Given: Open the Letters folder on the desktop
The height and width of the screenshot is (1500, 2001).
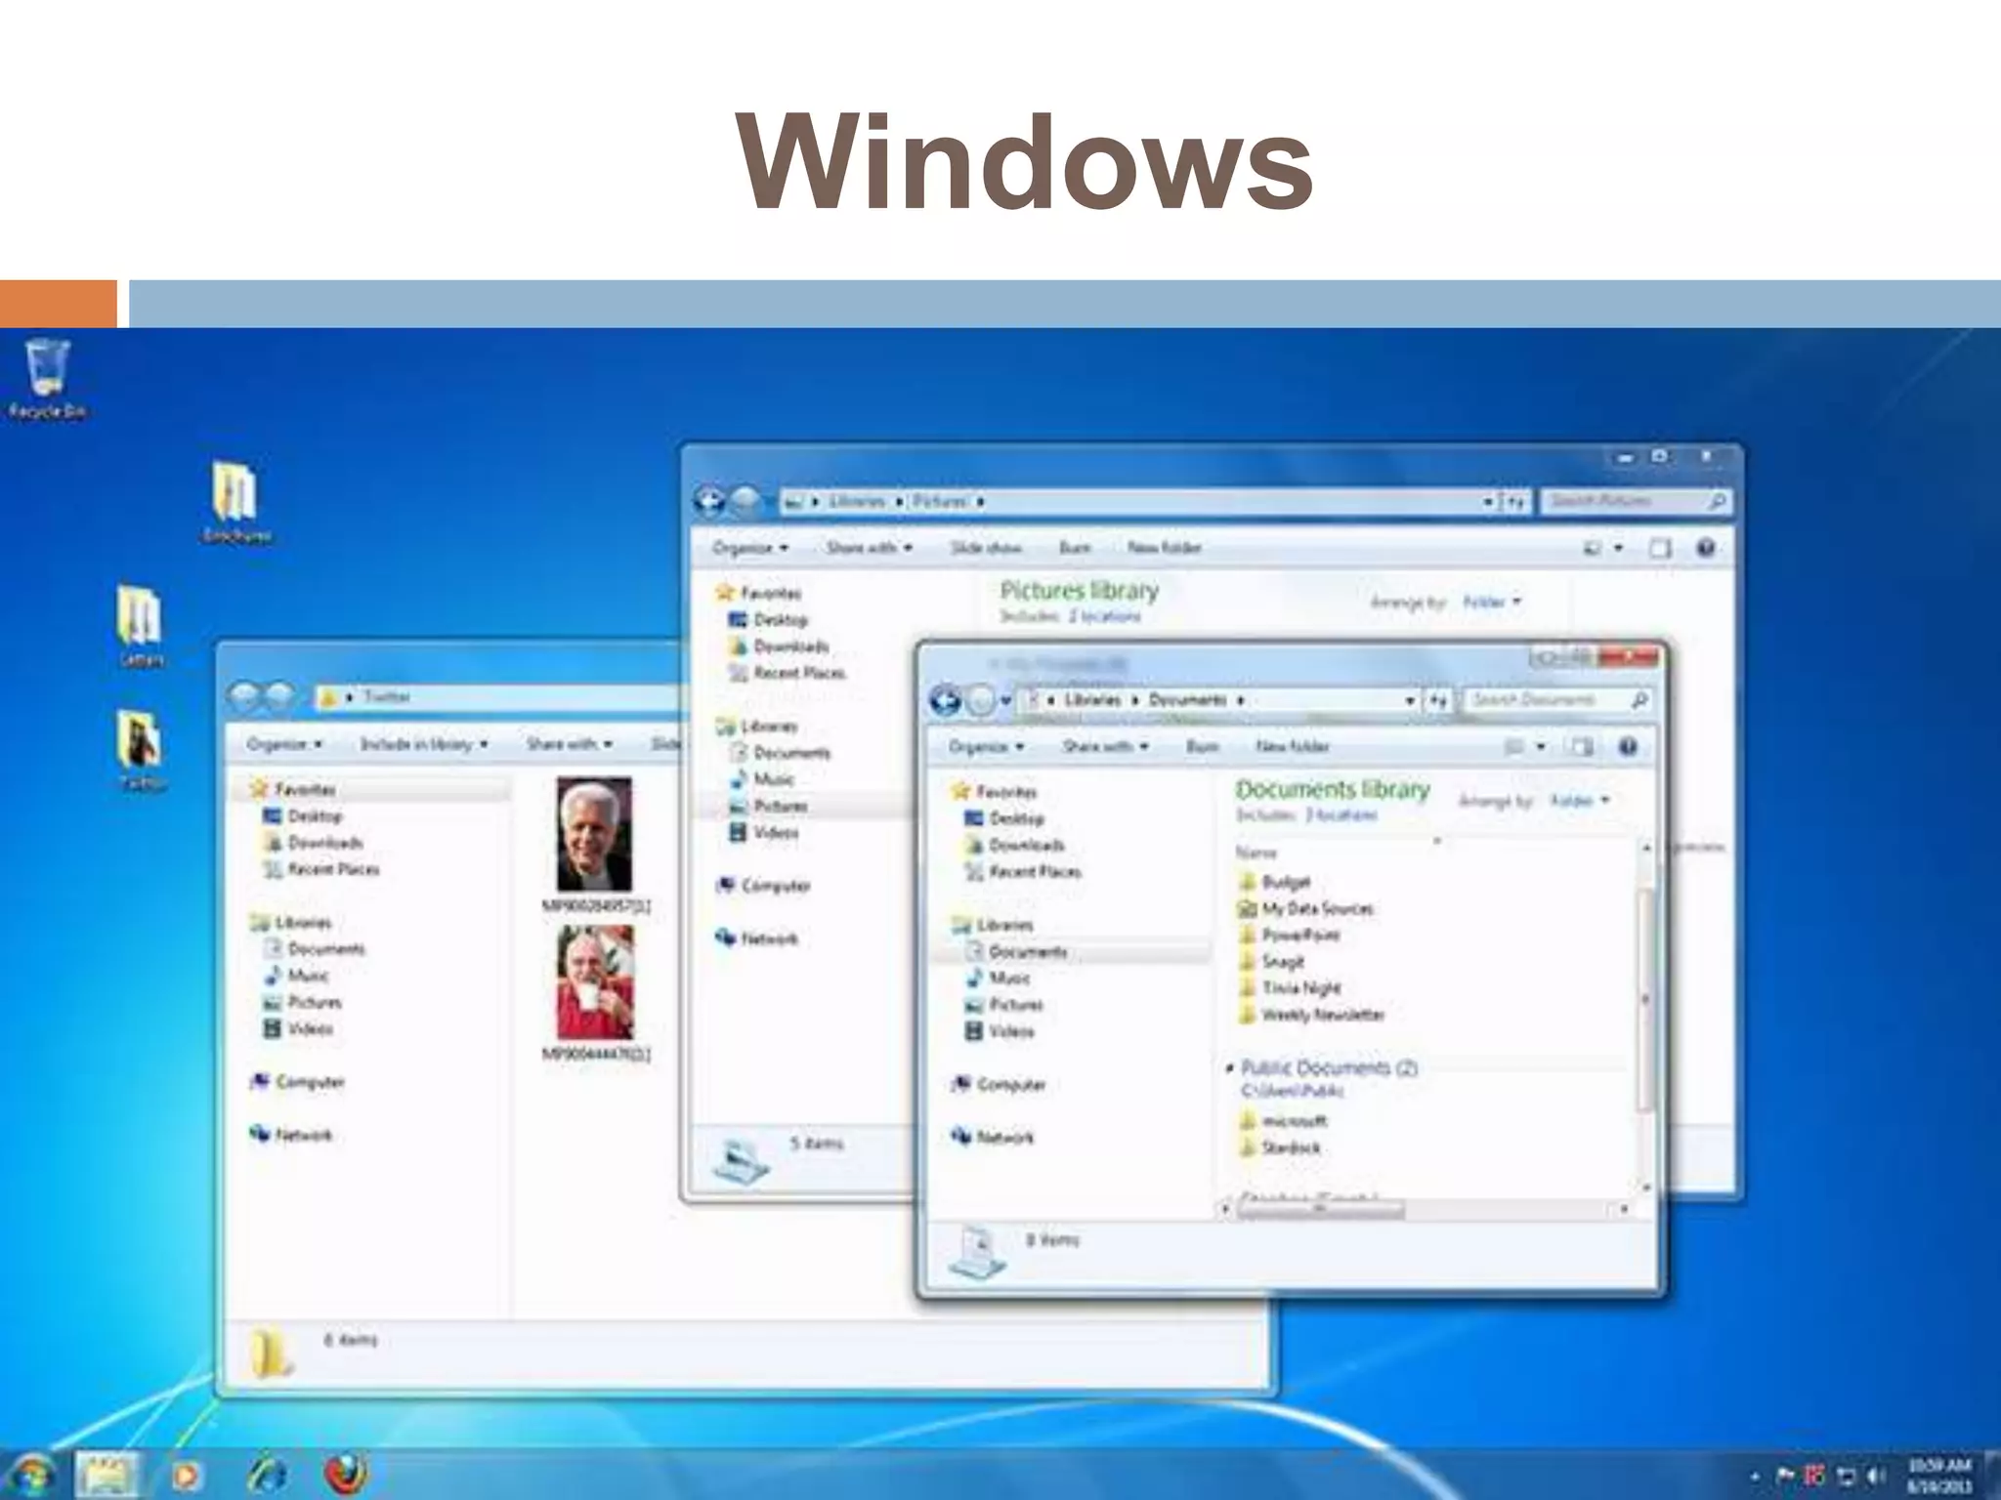Looking at the screenshot, I should coord(141,627).
